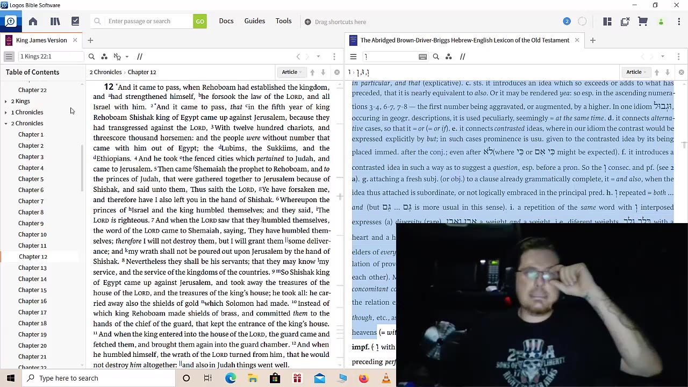Image resolution: width=688 pixels, height=387 pixels.
Task: Open the green user account icon
Action: click(x=661, y=22)
